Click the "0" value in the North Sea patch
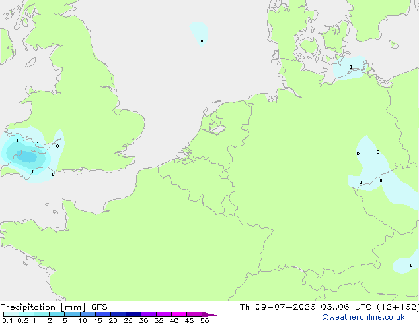The height and width of the screenshot is (323, 419). tap(202, 41)
